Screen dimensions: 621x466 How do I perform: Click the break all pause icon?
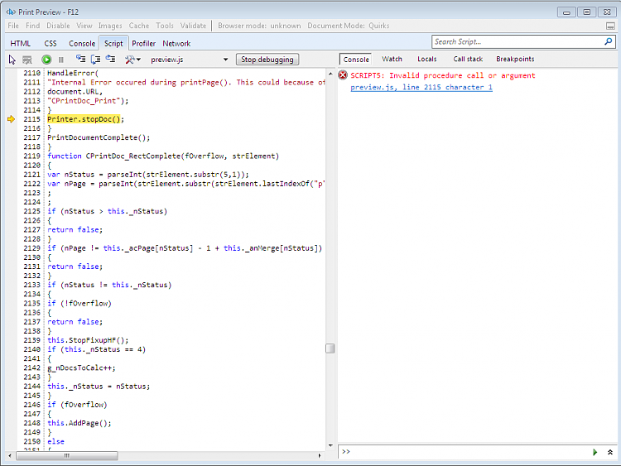[x=61, y=60]
